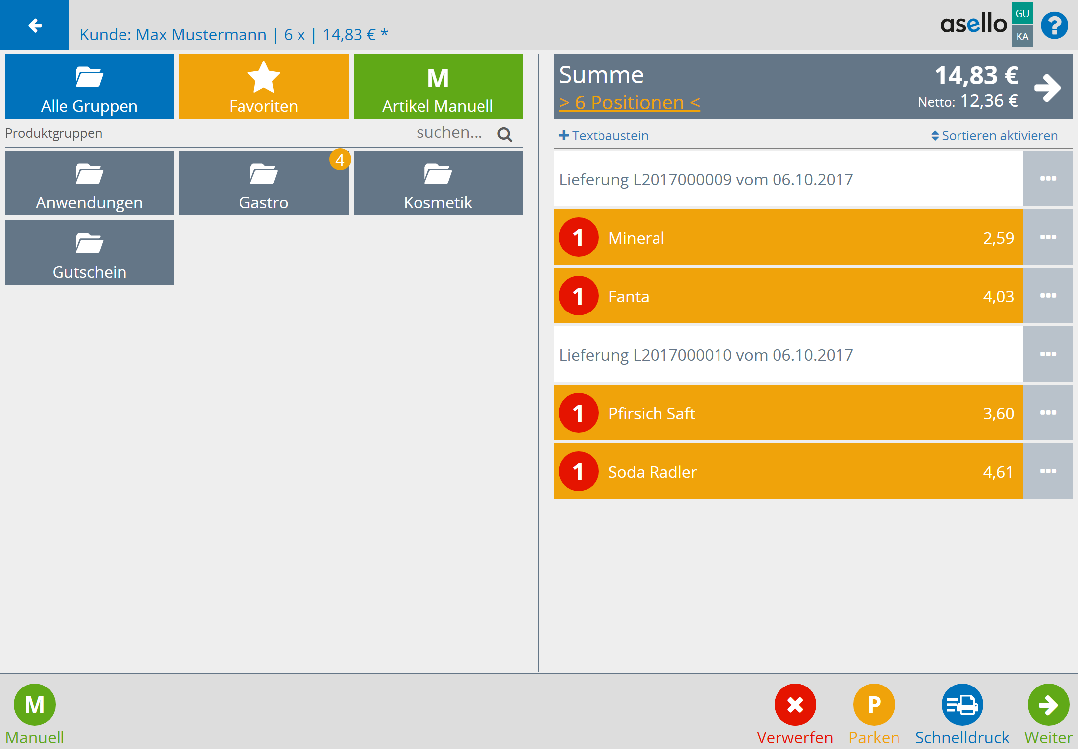This screenshot has height=749, width=1078.
Task: Click the suchen search field
Action: 449,133
